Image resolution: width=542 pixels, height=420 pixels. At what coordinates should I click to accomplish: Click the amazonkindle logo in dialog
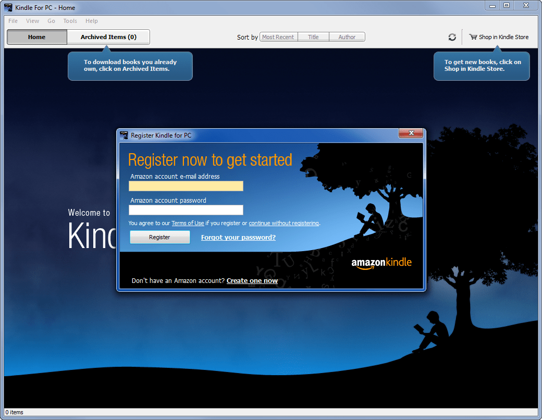click(382, 264)
